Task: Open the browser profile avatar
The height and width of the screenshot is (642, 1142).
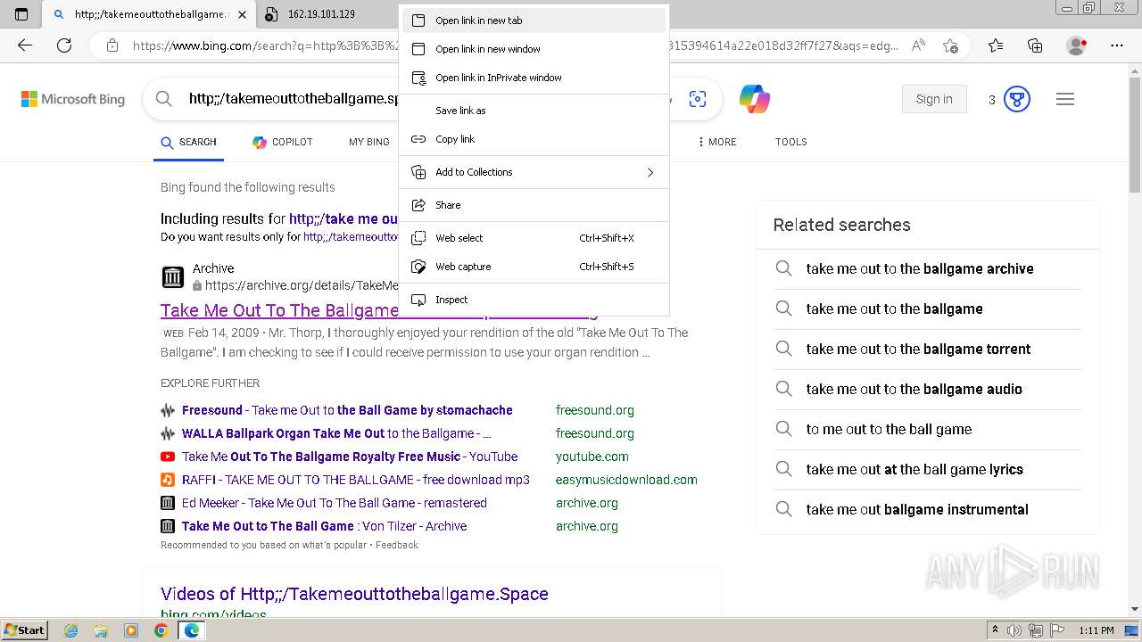Action: pyautogui.click(x=1077, y=45)
